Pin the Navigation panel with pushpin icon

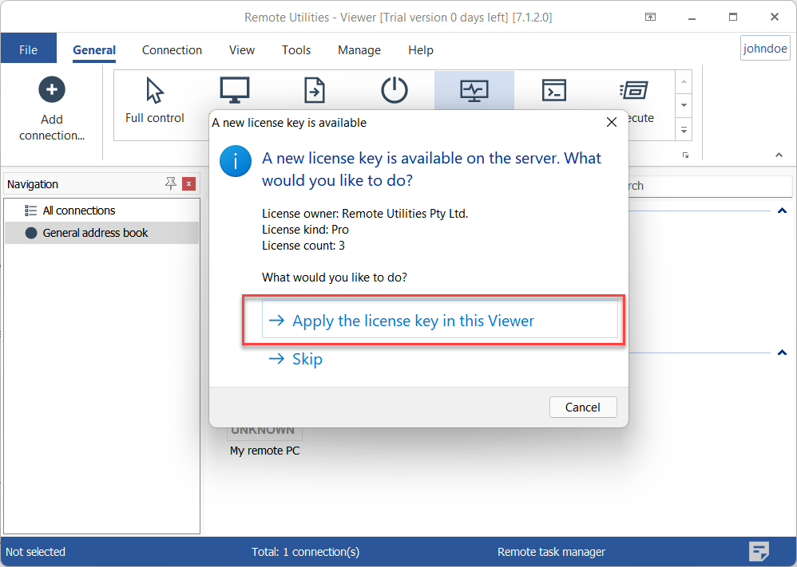[x=171, y=184]
